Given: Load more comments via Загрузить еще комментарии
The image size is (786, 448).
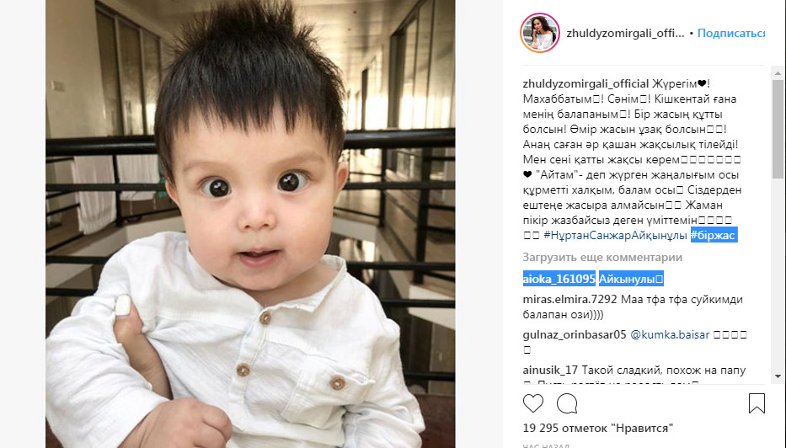Looking at the screenshot, I should pos(602,257).
